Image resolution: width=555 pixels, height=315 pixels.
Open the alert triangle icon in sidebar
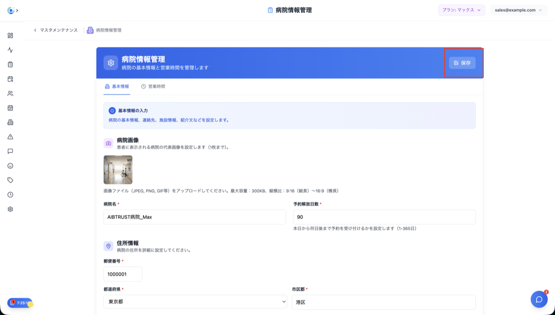pyautogui.click(x=10, y=136)
